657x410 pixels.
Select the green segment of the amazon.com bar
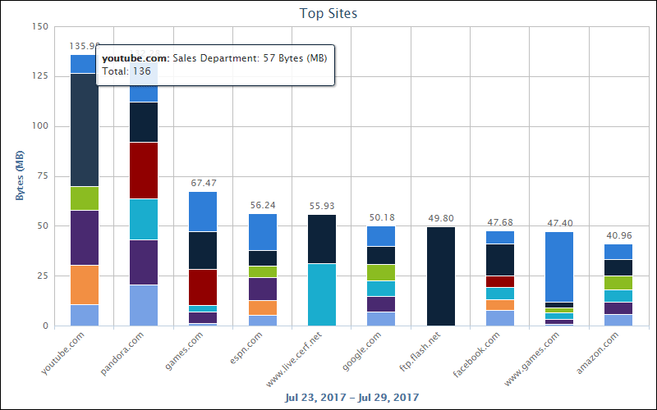619,283
